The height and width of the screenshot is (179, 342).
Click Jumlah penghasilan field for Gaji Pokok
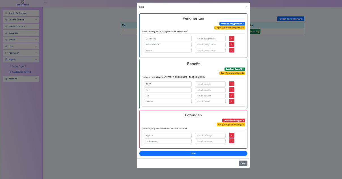[x=210, y=39]
